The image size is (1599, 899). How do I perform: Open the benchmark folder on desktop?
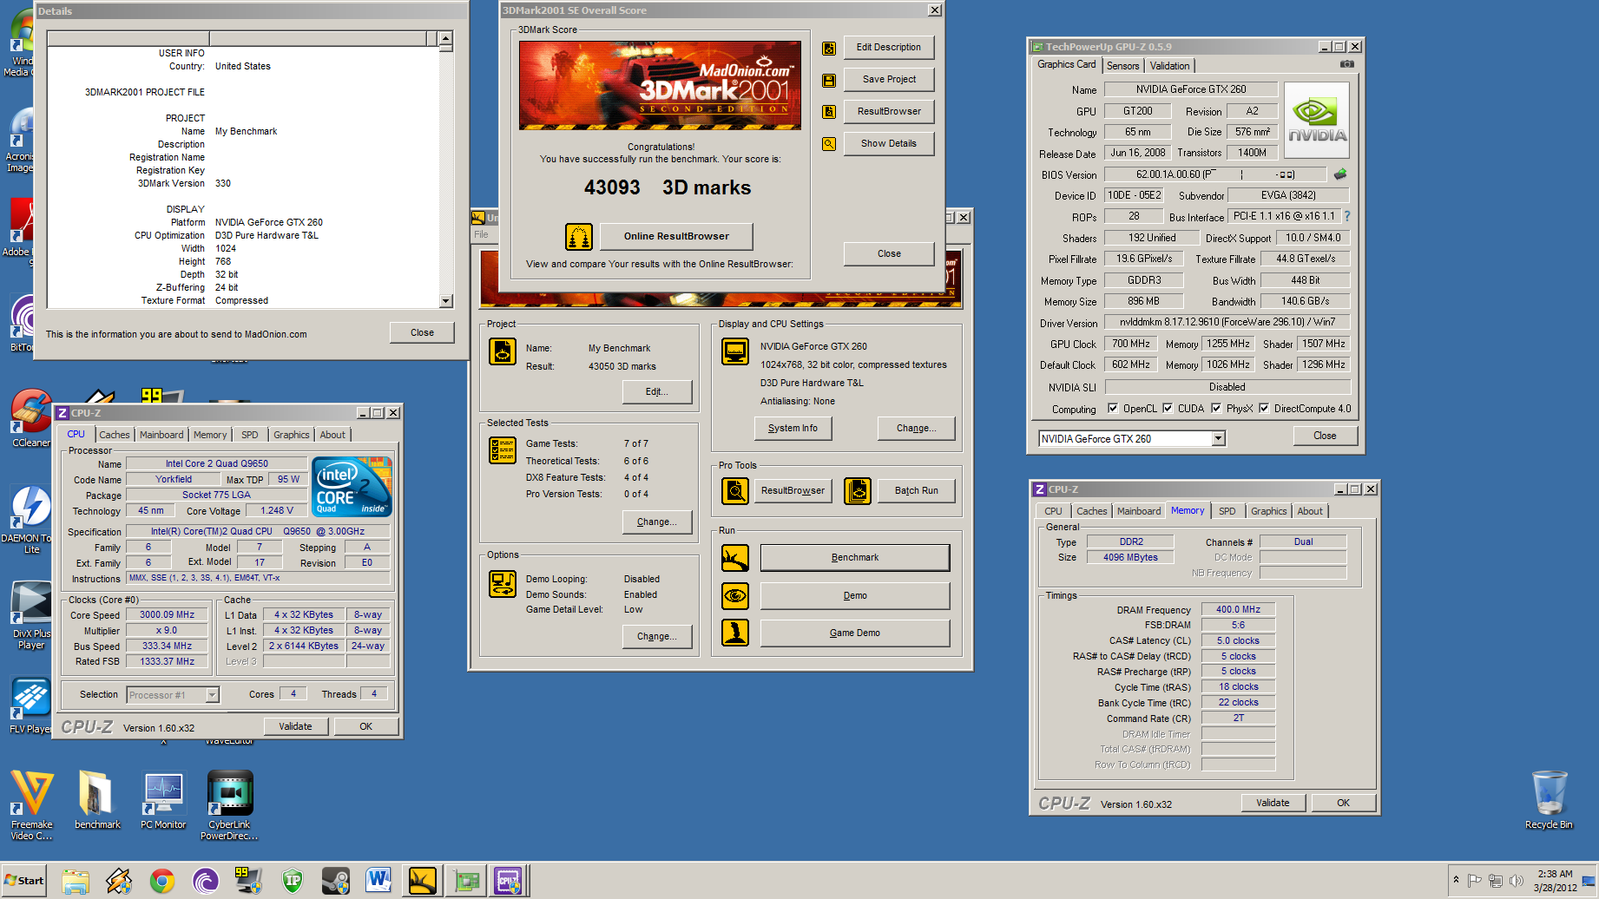click(97, 799)
